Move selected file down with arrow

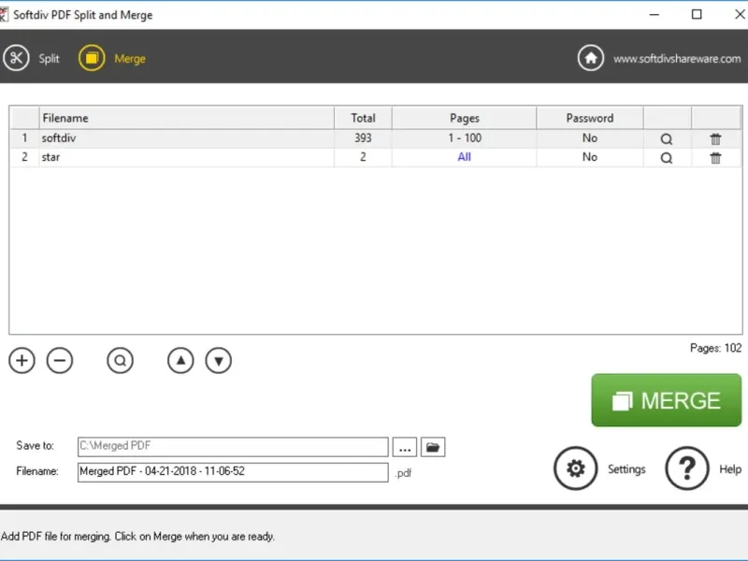pyautogui.click(x=219, y=361)
